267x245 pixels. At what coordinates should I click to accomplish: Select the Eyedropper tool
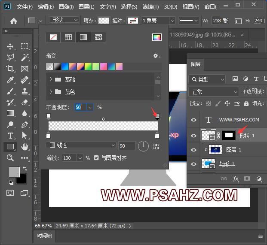10,80
